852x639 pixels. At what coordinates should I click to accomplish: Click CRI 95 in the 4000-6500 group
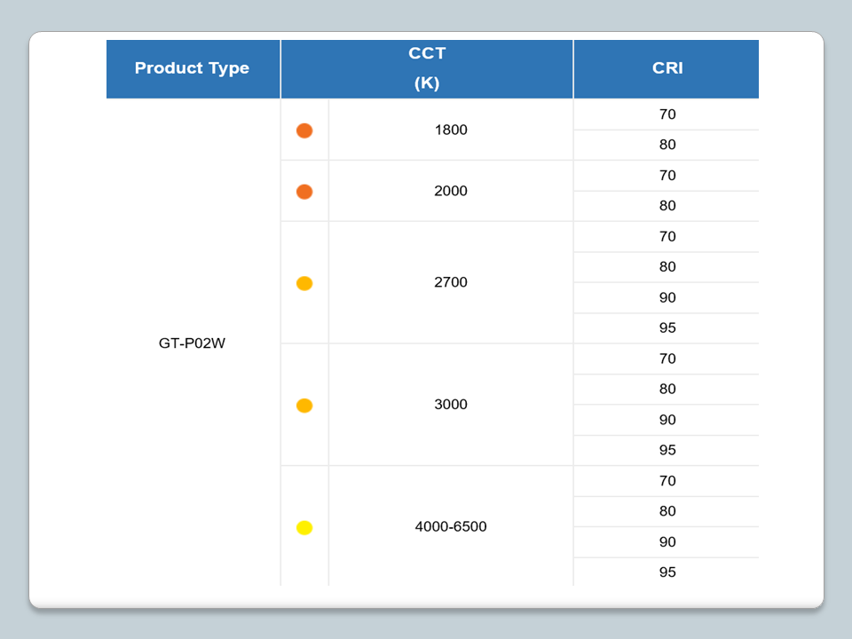[x=667, y=572]
